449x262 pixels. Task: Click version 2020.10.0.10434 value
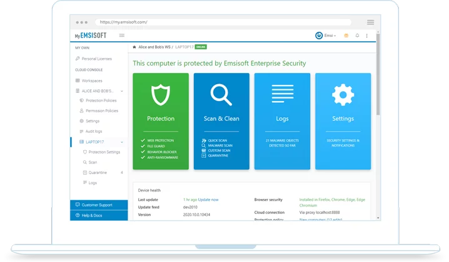(196, 215)
